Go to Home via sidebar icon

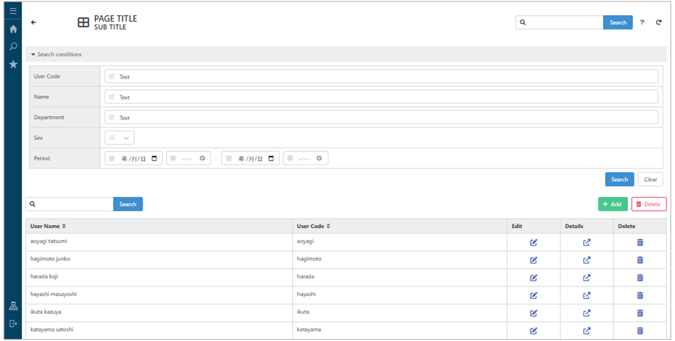[13, 29]
